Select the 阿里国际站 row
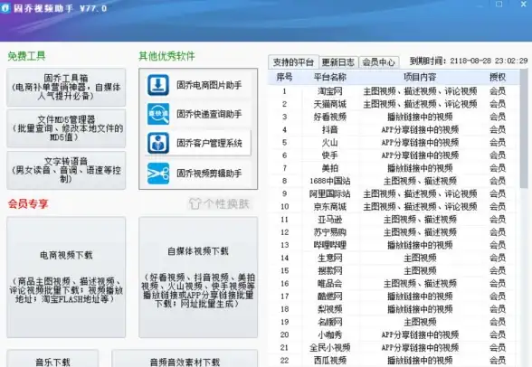 [x=394, y=193]
